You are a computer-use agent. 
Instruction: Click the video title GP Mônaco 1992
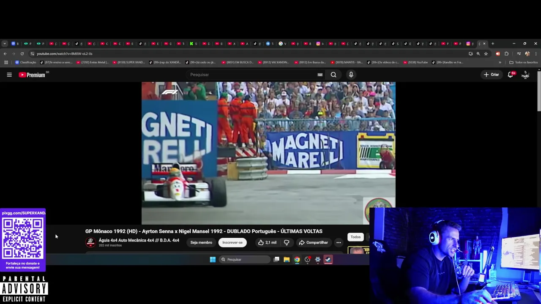[204, 231]
